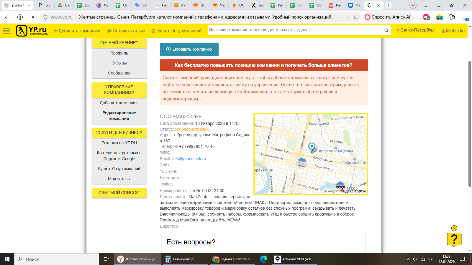Viewport: 472px width, 265px height.
Task: Open Chrome tasks window in taskbar
Action: [233, 259]
